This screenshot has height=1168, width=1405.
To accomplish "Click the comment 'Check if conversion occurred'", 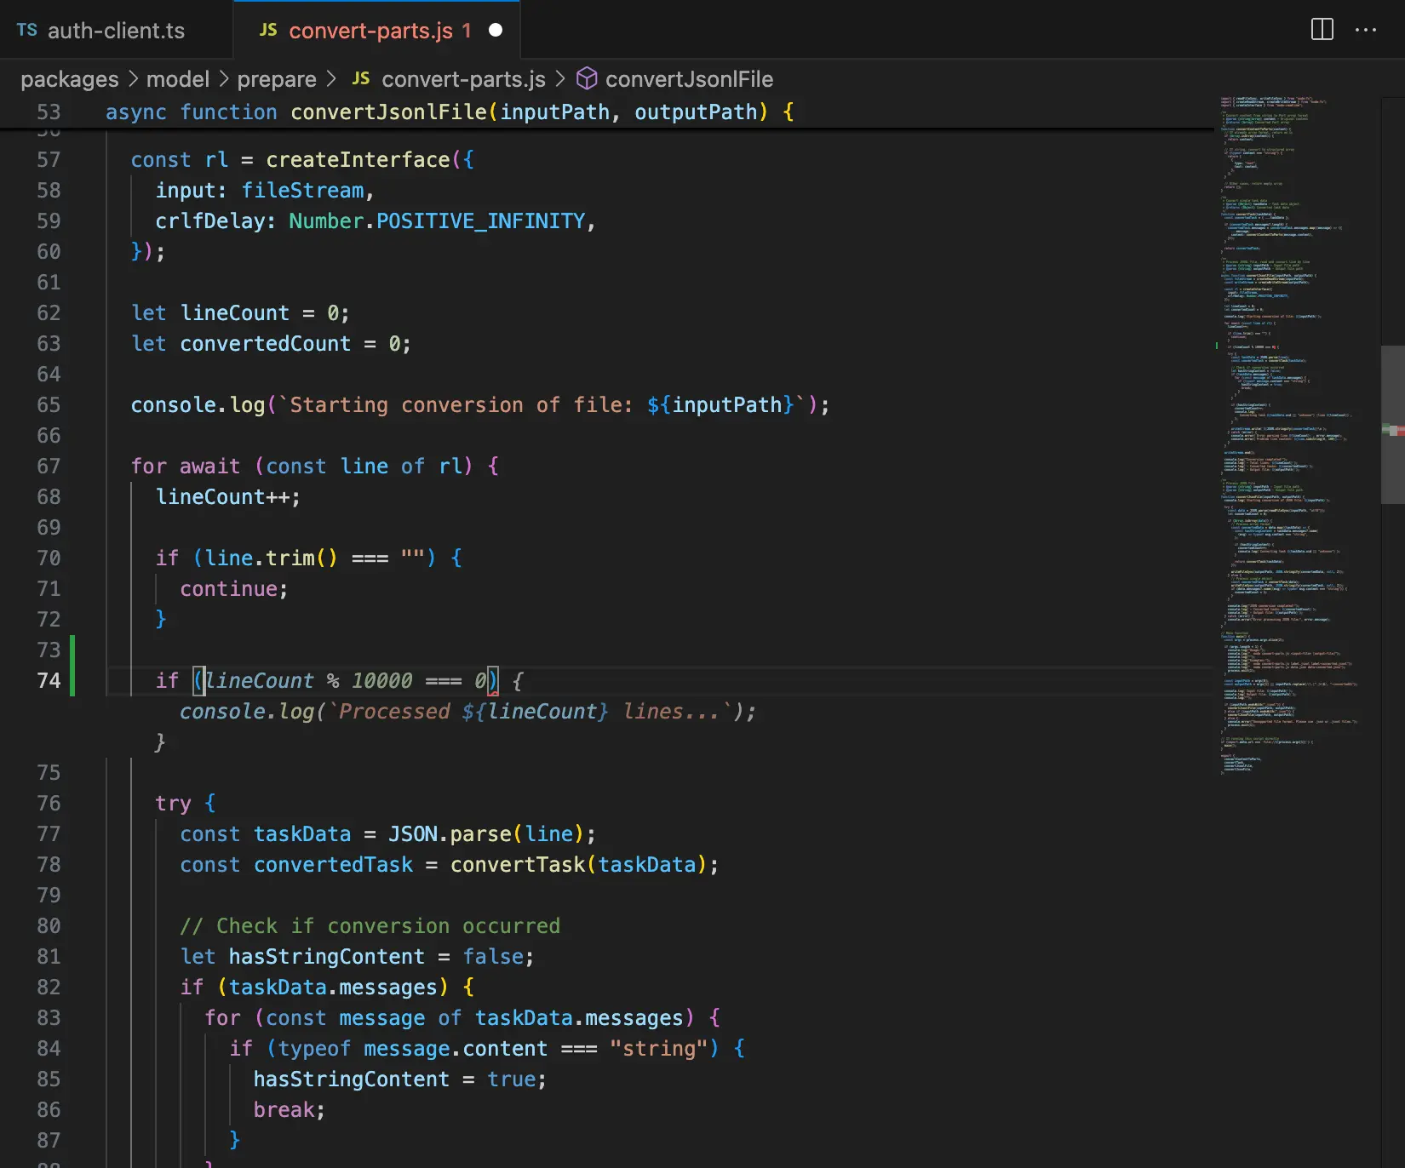I will [x=388, y=926].
